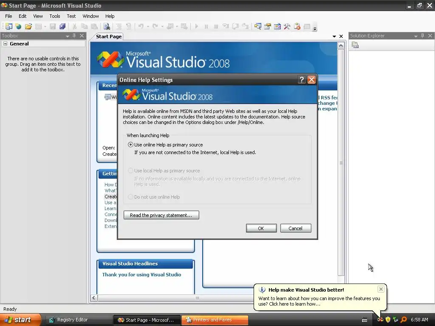The height and width of the screenshot is (326, 435).
Task: Click the 6:58 AM taskbar clock
Action: 419,320
